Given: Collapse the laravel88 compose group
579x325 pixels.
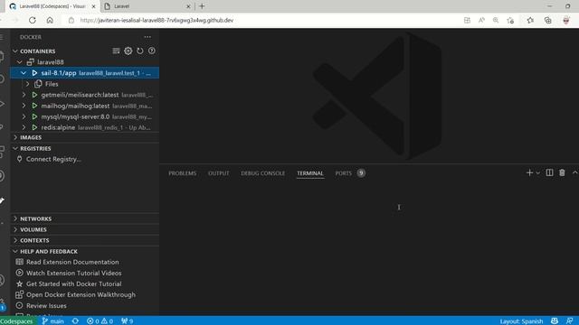Looking at the screenshot, I should [20, 62].
